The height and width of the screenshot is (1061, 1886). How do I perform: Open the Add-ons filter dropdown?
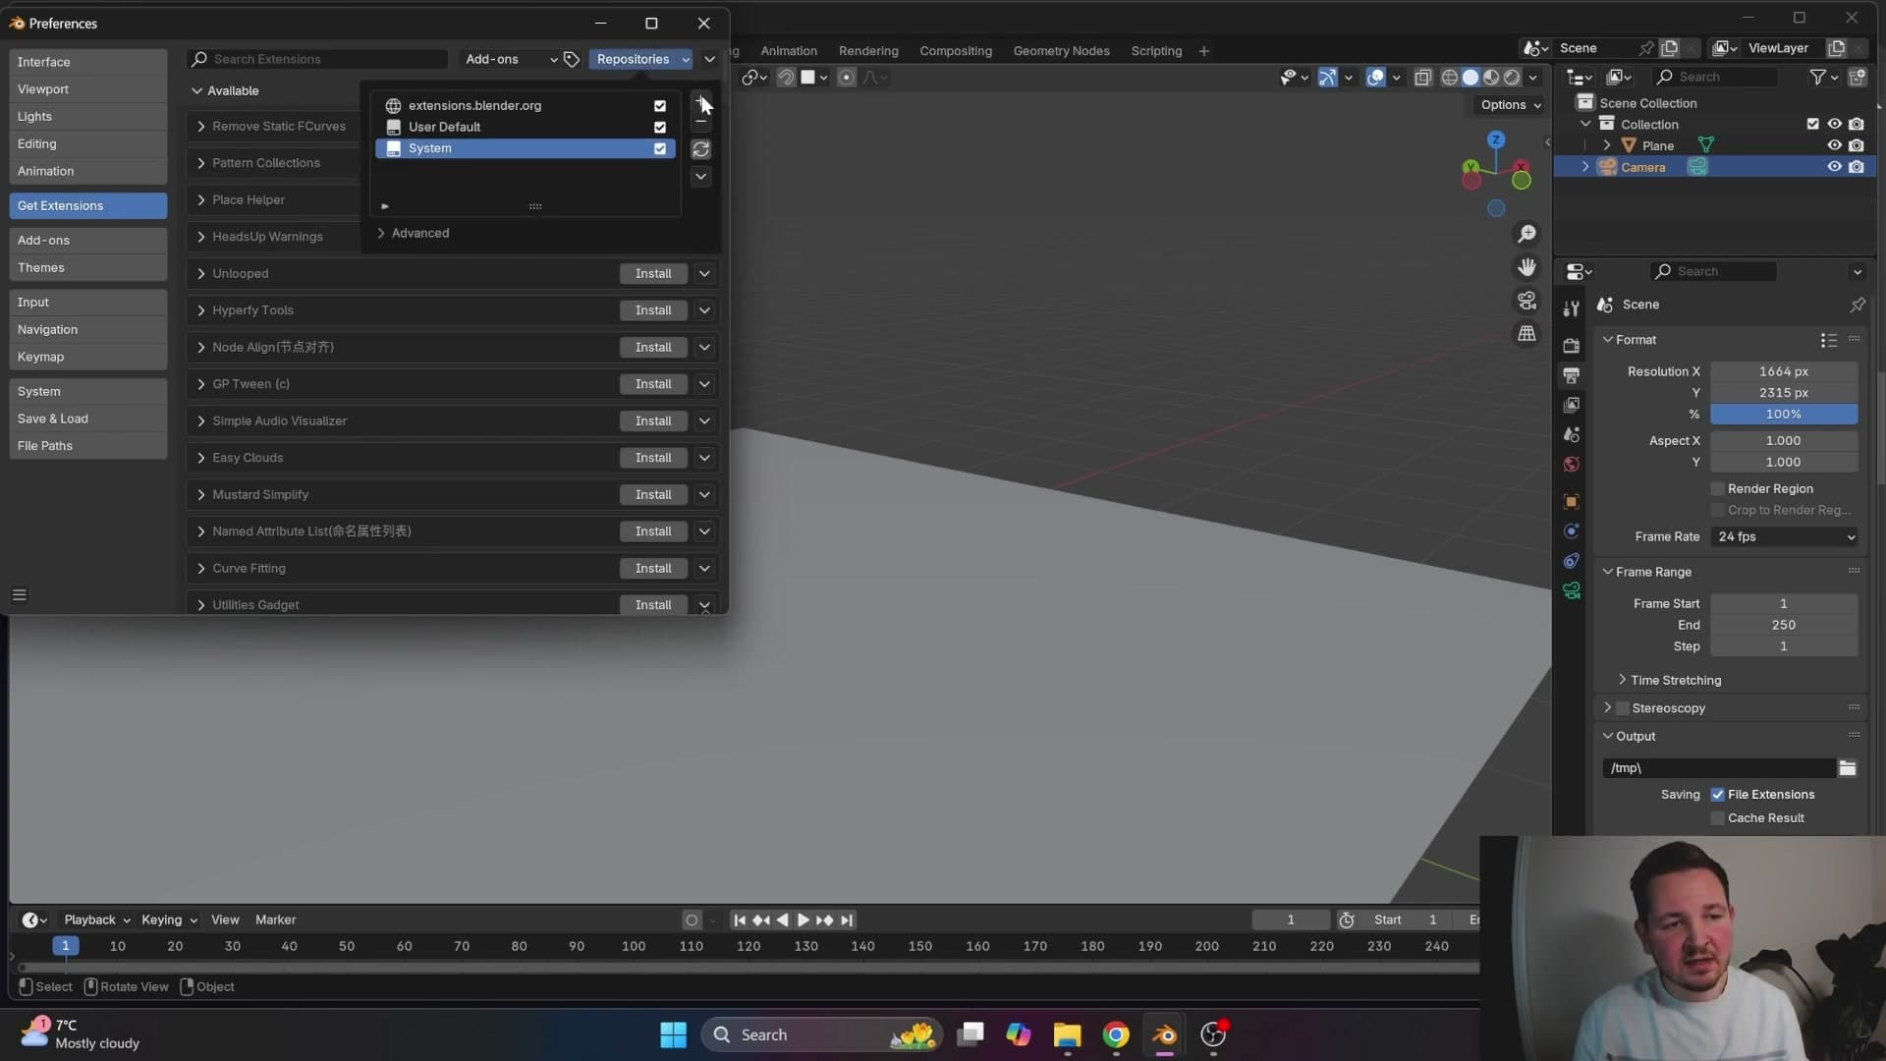tap(511, 60)
